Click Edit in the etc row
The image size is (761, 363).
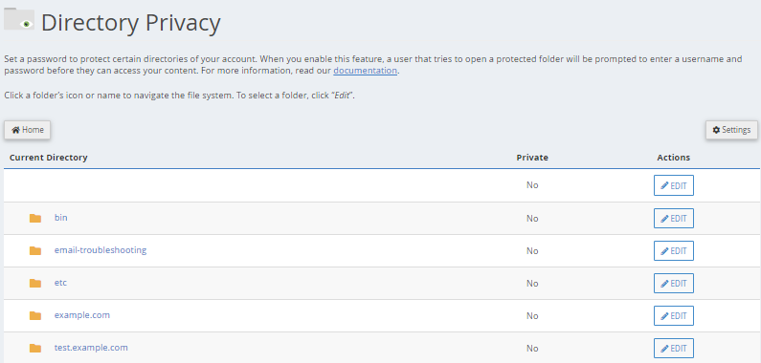click(x=674, y=283)
